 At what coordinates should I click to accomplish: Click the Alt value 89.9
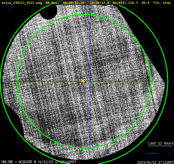145,3
